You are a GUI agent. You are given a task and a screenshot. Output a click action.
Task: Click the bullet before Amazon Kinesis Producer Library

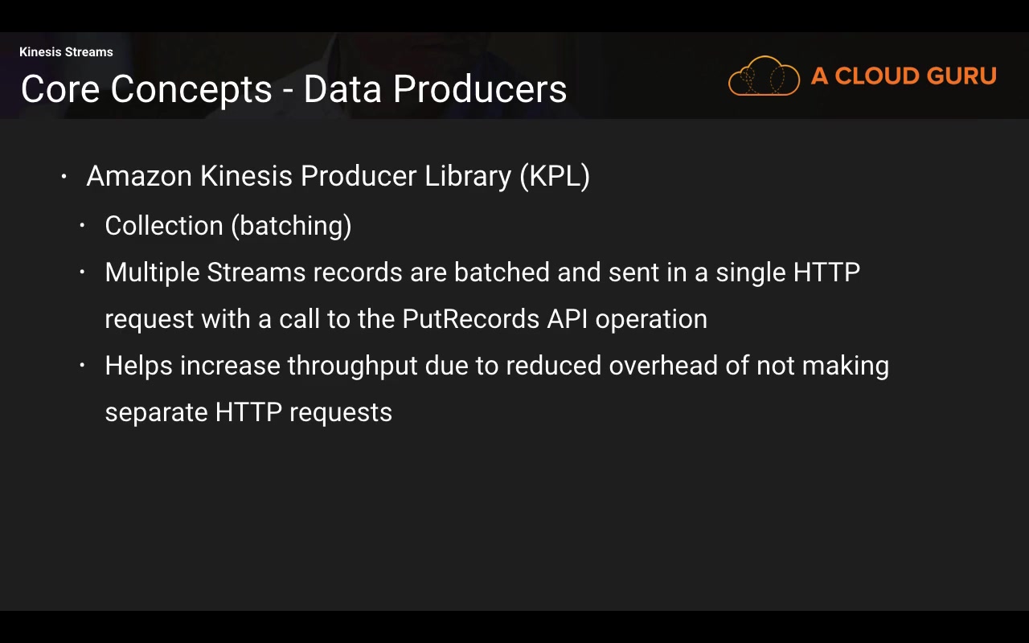tap(64, 177)
